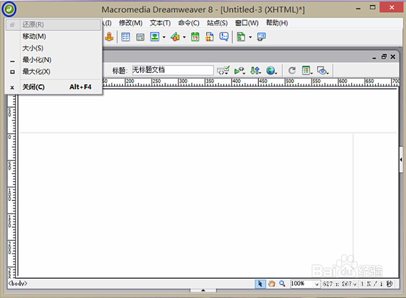The width and height of the screenshot is (406, 298).
Task: Click the Refresh Design View icon
Action: [292, 70]
